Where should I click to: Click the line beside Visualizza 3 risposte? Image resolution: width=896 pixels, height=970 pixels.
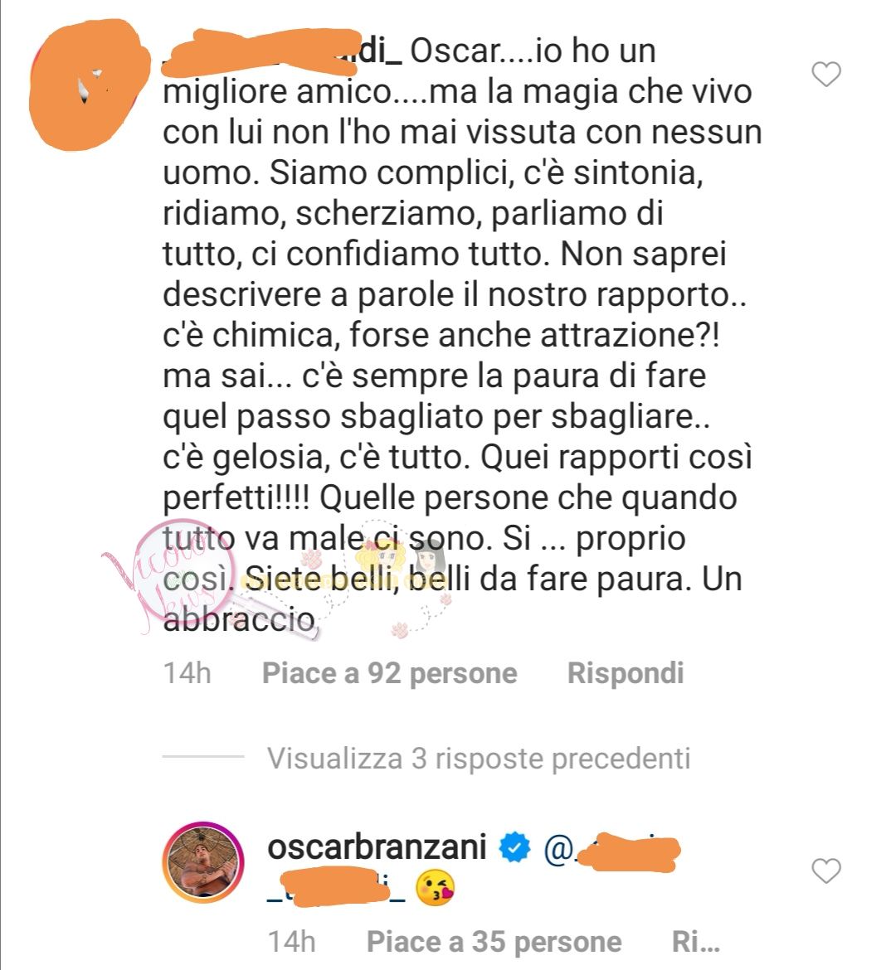(x=203, y=757)
